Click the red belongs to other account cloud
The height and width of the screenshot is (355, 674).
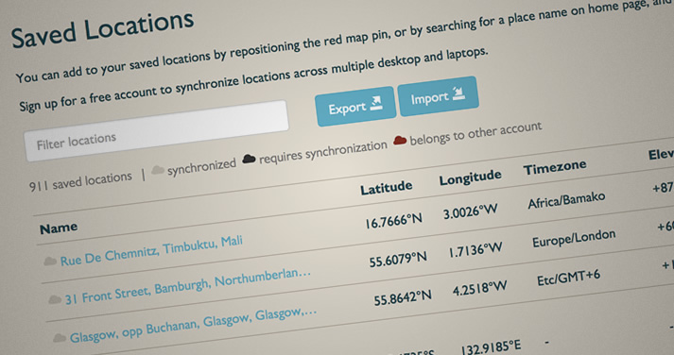click(x=400, y=141)
